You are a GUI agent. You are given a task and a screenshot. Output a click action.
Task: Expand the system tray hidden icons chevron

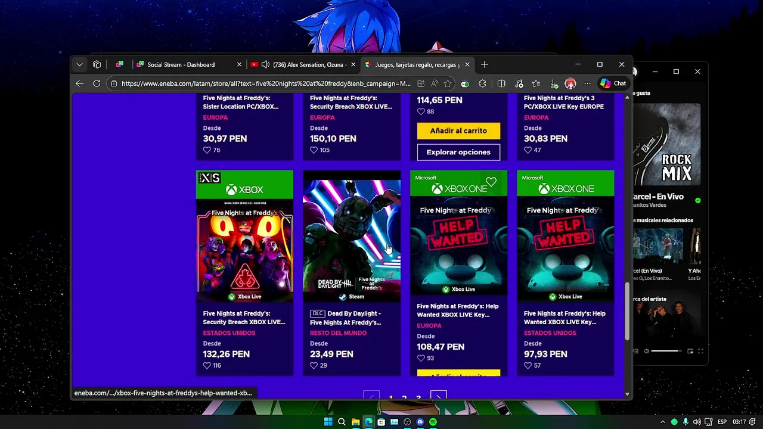tap(662, 422)
